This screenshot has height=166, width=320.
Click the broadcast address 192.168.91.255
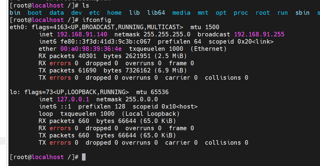(259, 34)
